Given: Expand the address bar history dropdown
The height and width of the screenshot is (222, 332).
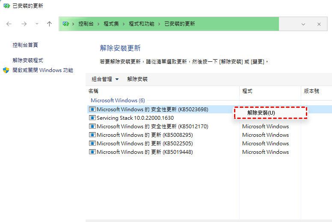Looking at the screenshot, I should [x=303, y=24].
